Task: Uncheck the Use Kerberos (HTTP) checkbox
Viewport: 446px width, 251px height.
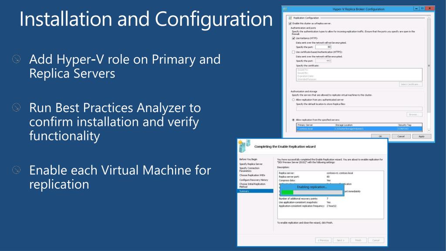Action: point(294,38)
